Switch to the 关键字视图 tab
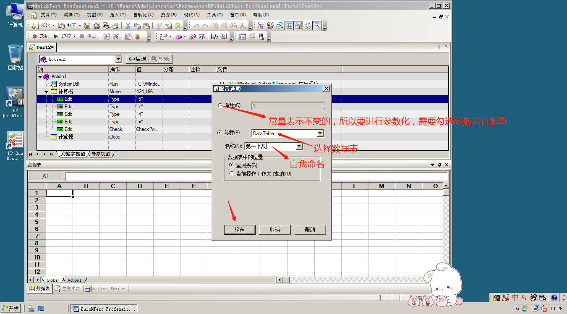Screen dimensions: 567x314 [72, 154]
